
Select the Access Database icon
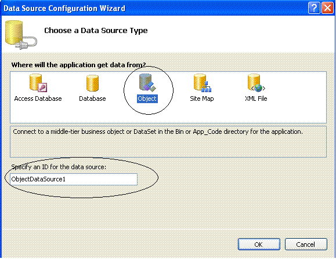(x=38, y=83)
